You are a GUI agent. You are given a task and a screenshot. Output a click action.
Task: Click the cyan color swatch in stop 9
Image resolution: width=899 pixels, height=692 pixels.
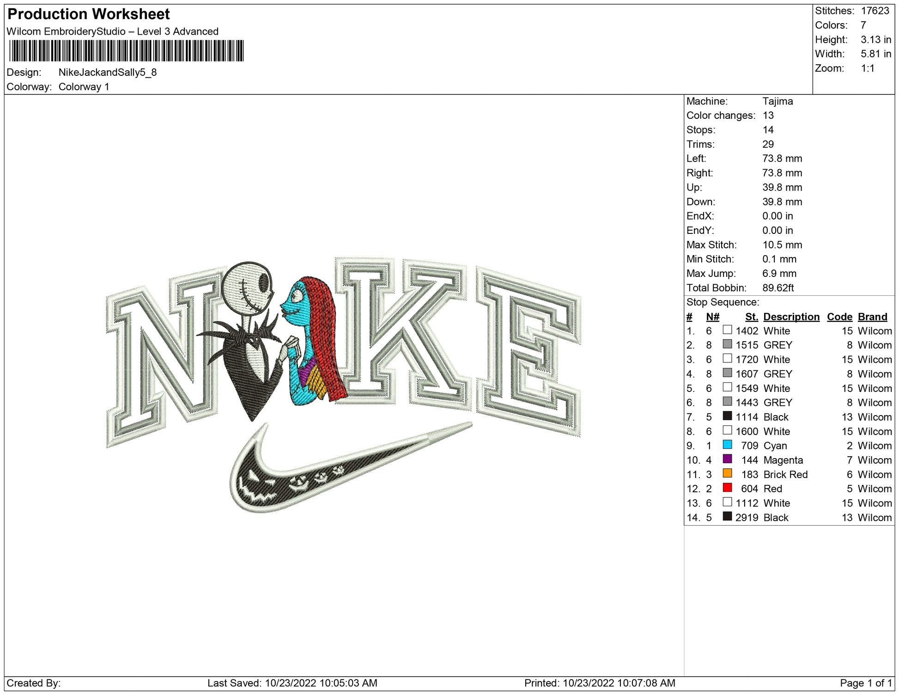pyautogui.click(x=727, y=445)
